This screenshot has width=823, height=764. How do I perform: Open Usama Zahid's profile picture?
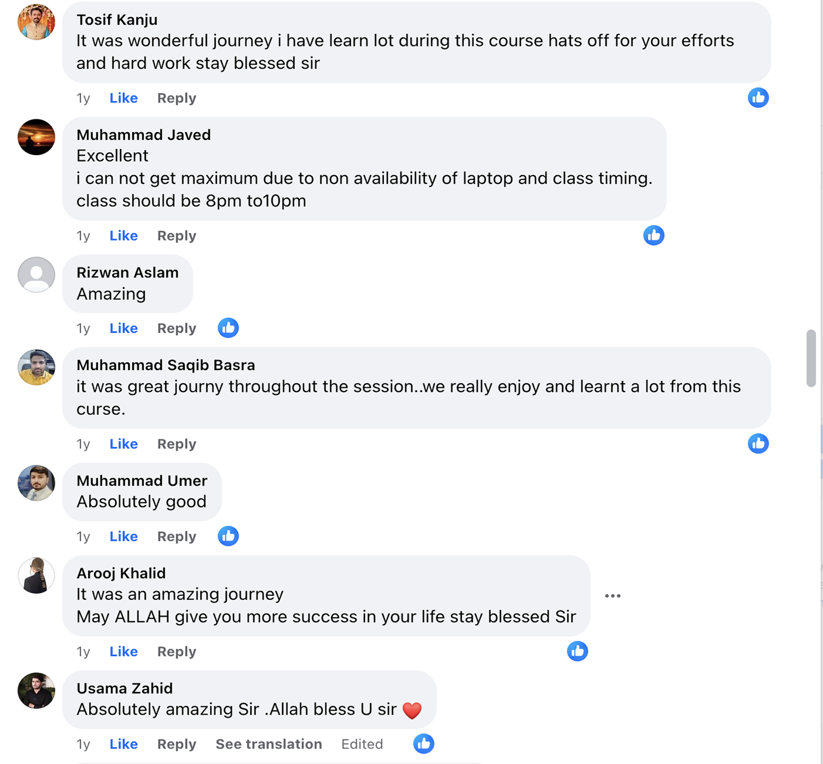point(36,692)
